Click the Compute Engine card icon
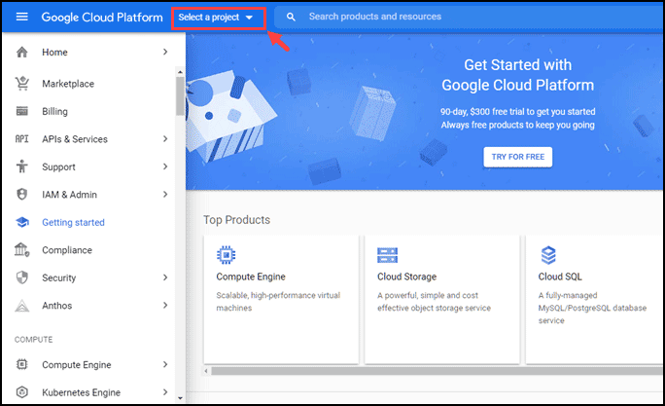 tap(227, 255)
